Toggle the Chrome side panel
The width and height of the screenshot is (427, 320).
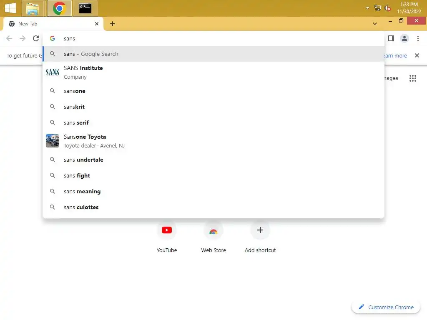[391, 38]
